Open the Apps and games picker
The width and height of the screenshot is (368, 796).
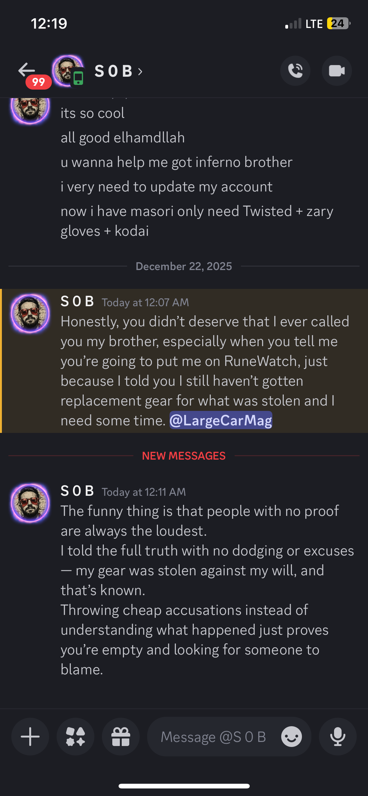pyautogui.click(x=75, y=737)
